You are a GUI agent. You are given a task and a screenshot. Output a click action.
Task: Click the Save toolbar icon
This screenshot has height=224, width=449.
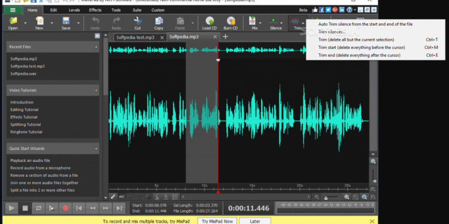coord(66,21)
